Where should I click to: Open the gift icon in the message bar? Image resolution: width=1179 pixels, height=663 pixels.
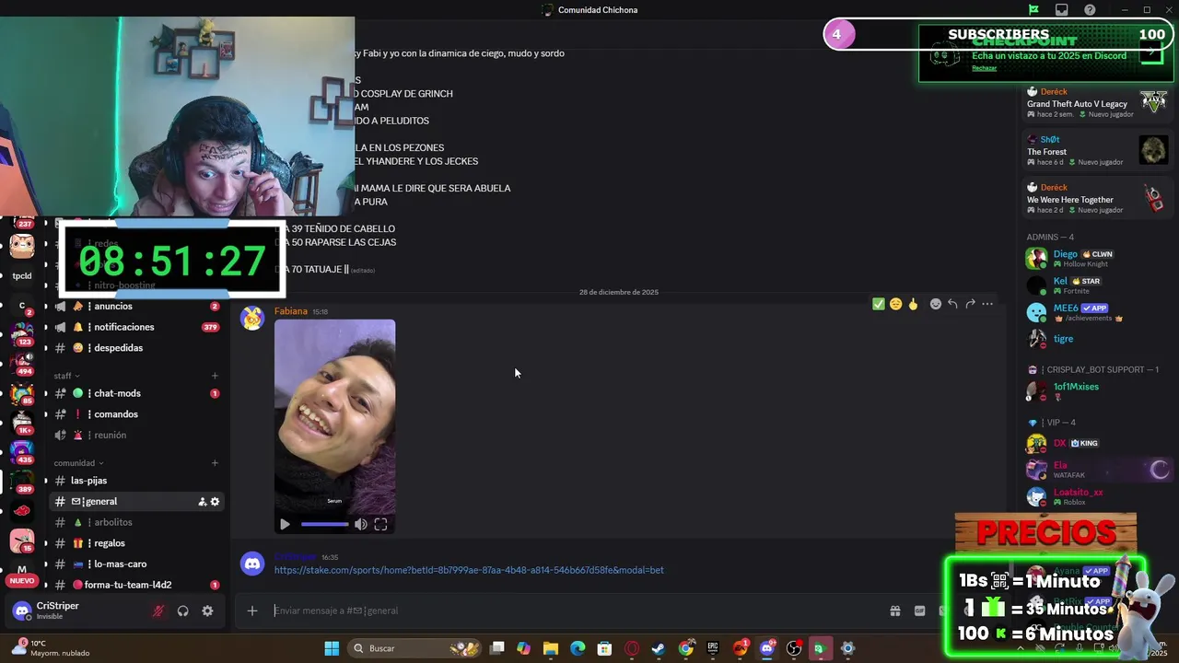click(894, 611)
